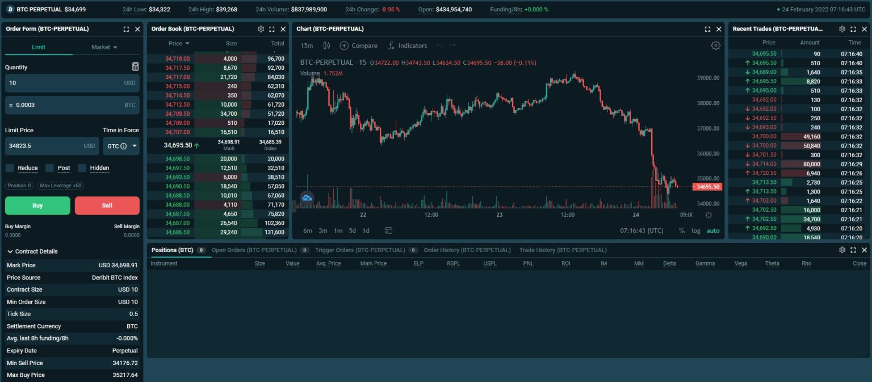Open the GTC Time in Force dropdown
The width and height of the screenshot is (872, 382).
tap(121, 146)
